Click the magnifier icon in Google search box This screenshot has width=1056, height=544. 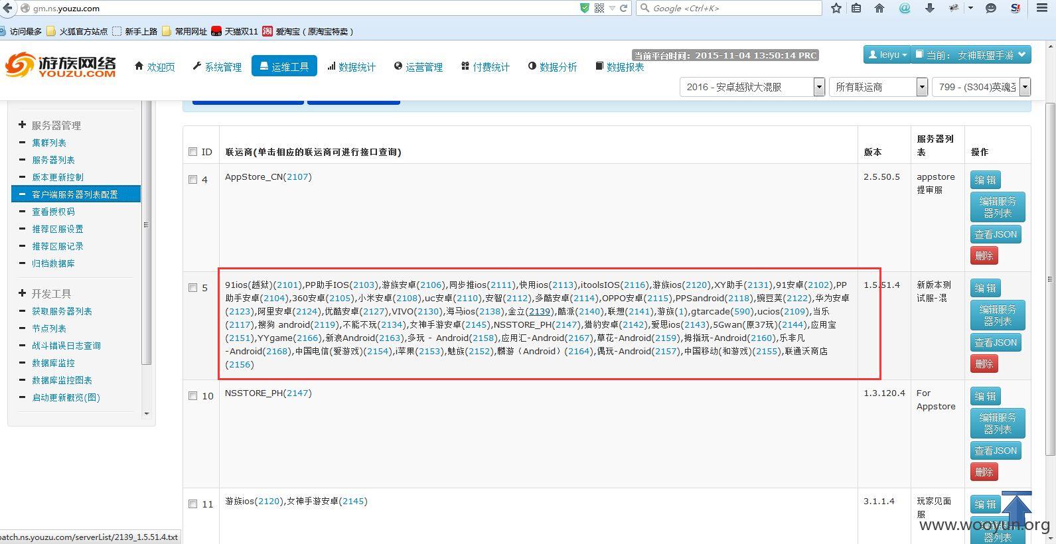644,8
